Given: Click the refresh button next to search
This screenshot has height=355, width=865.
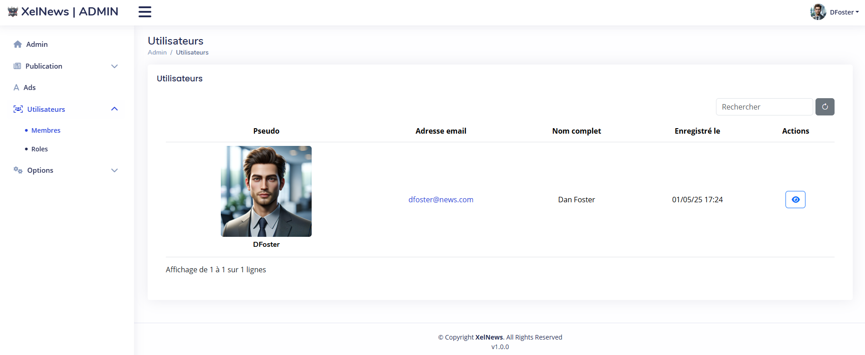Looking at the screenshot, I should 825,107.
